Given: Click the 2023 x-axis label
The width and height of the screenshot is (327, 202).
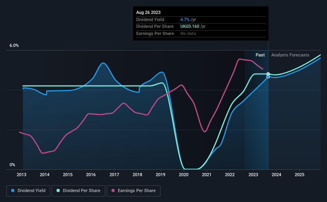Looking at the screenshot, I should click(x=253, y=175).
